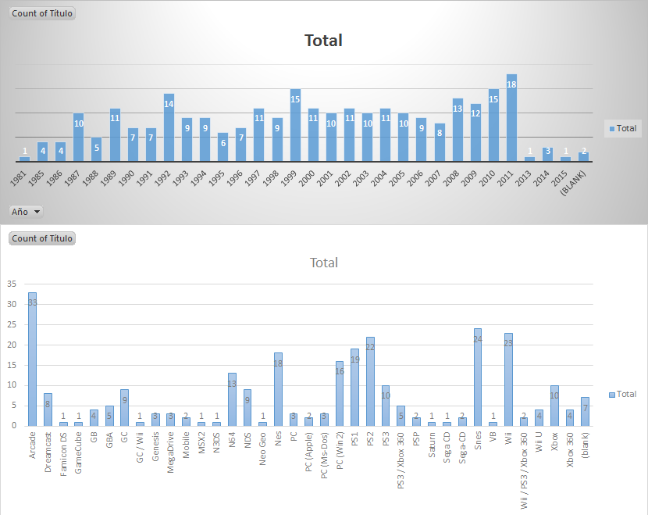Click the Total legend entry in platform chart
This screenshot has width=648, height=515.
pyautogui.click(x=622, y=394)
